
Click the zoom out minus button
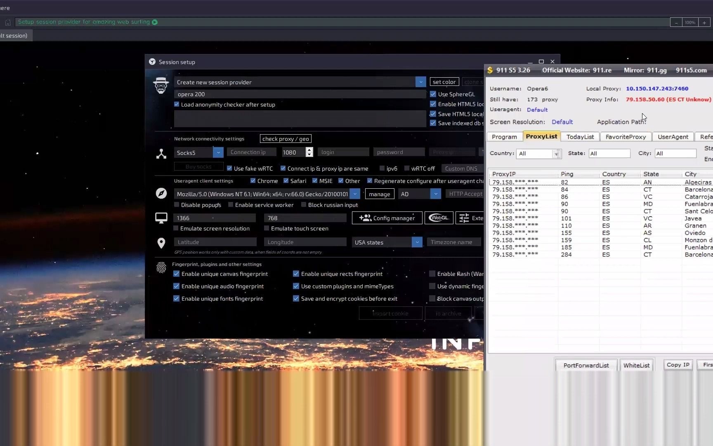tap(676, 23)
